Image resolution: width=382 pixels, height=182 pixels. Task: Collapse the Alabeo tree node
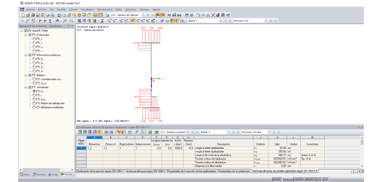(x=26, y=75)
